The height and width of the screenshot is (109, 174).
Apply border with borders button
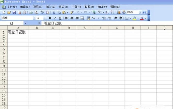coord(127,18)
